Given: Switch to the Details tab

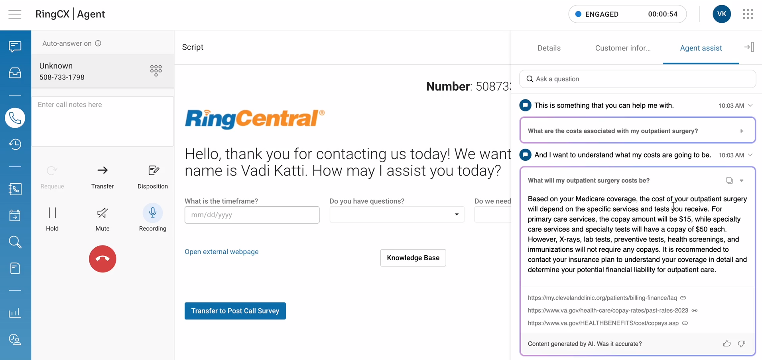Looking at the screenshot, I should tap(549, 48).
